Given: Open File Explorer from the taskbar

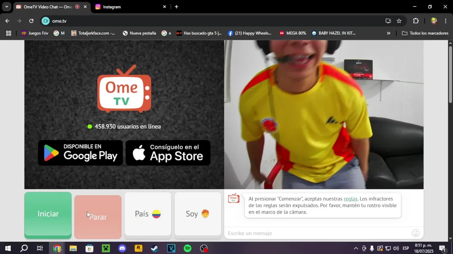Looking at the screenshot, I should pos(73,248).
